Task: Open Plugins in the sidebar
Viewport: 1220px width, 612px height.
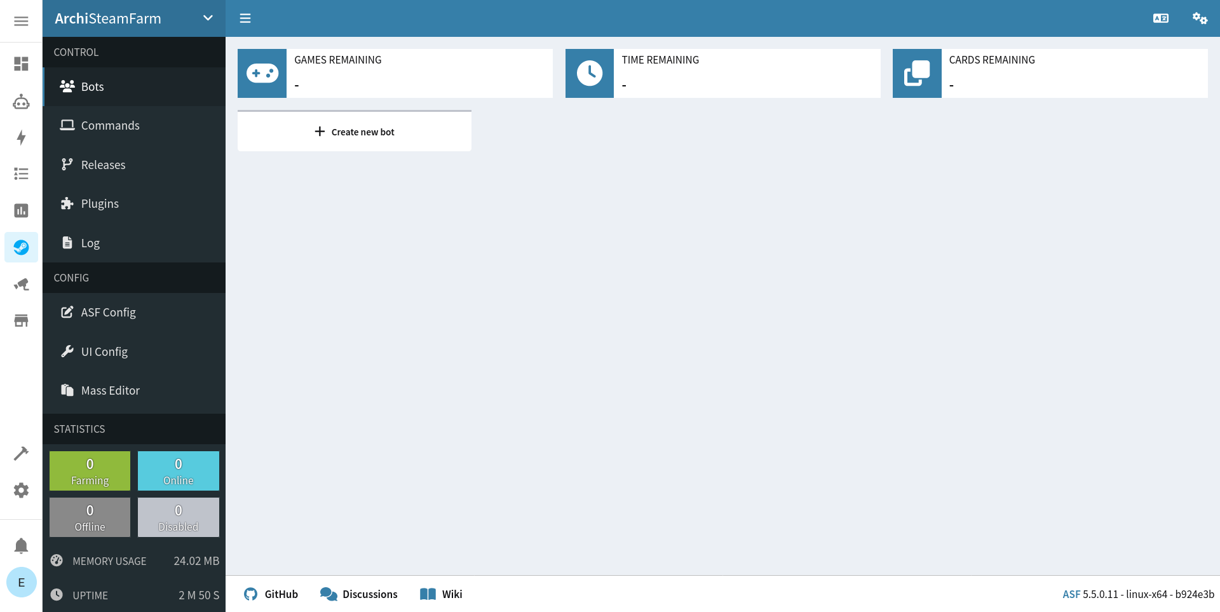Action: tap(134, 203)
